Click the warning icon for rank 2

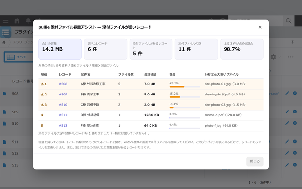42,94
